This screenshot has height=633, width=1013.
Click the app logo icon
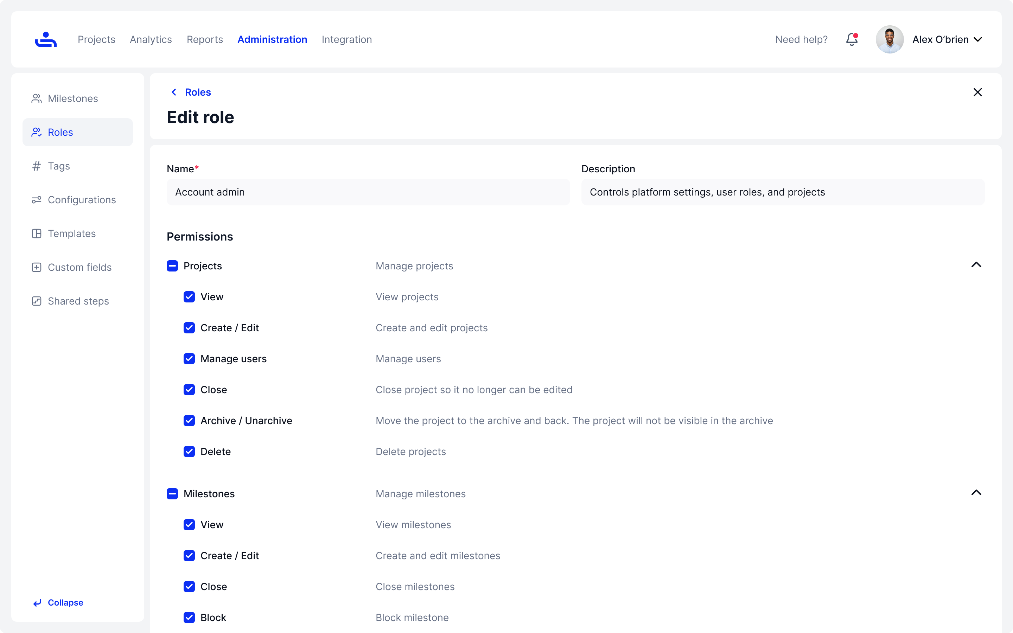coord(46,39)
